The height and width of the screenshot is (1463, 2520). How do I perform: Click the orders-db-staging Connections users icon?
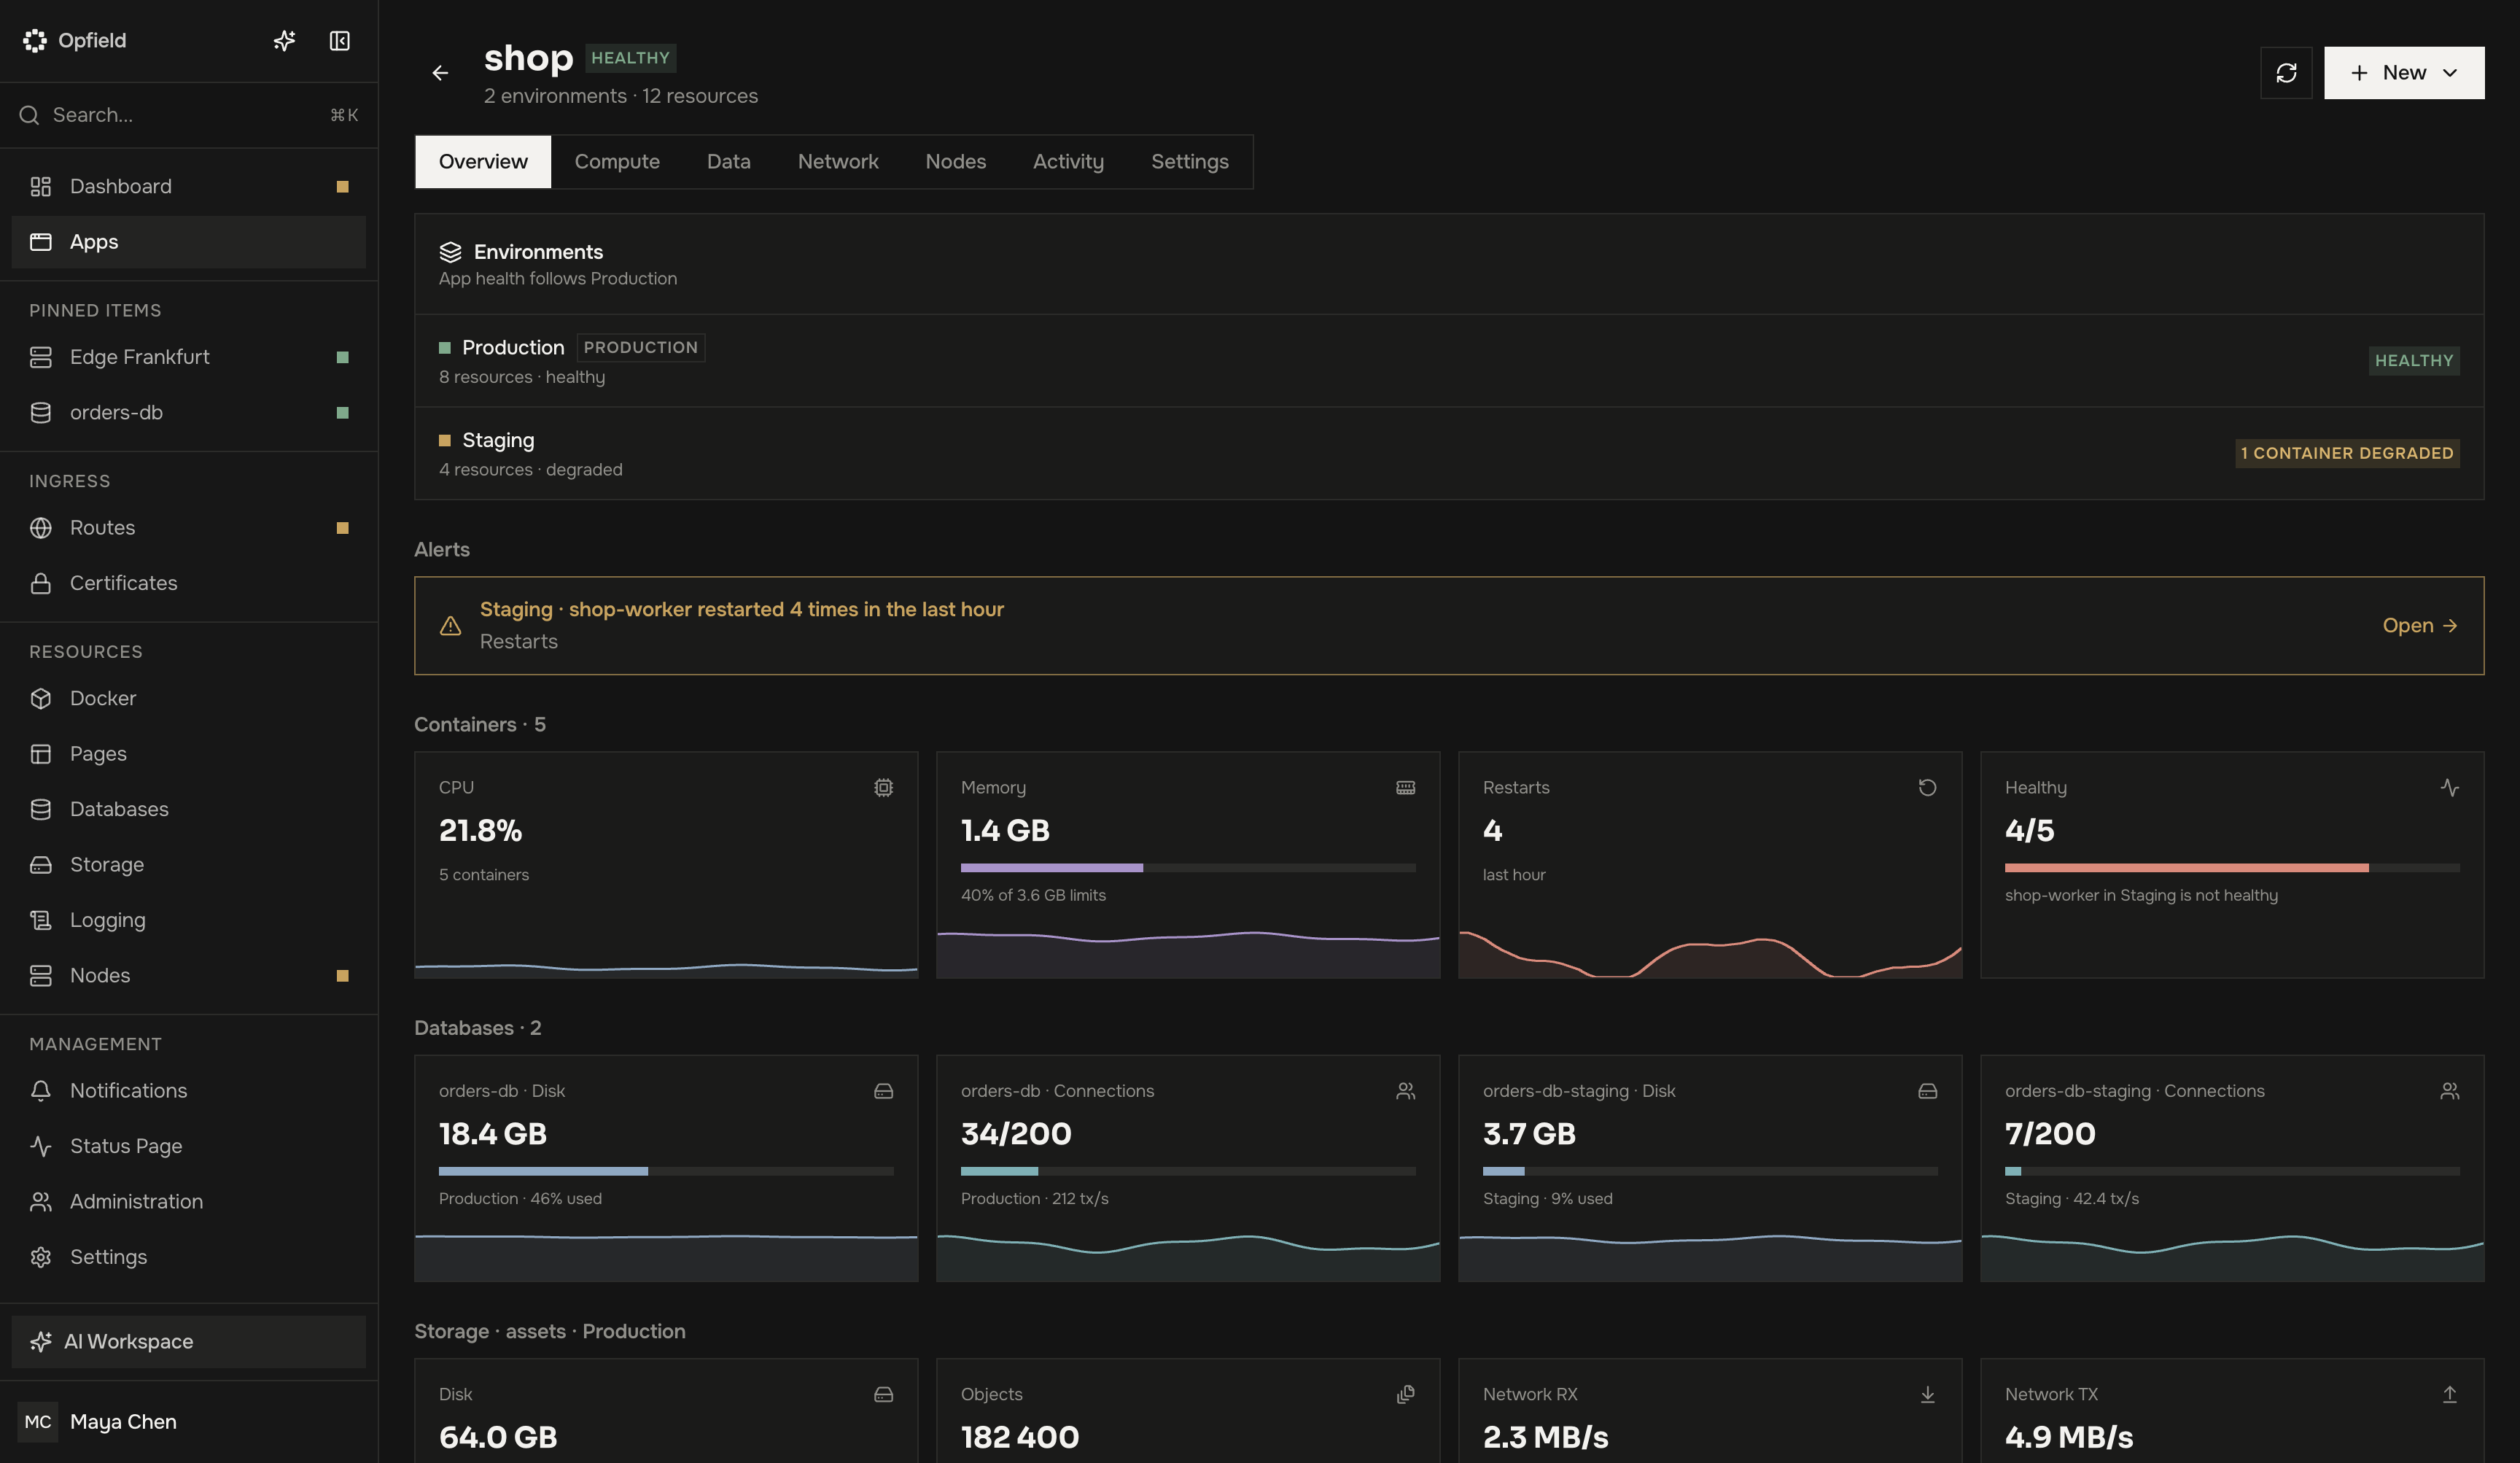click(x=2450, y=1091)
